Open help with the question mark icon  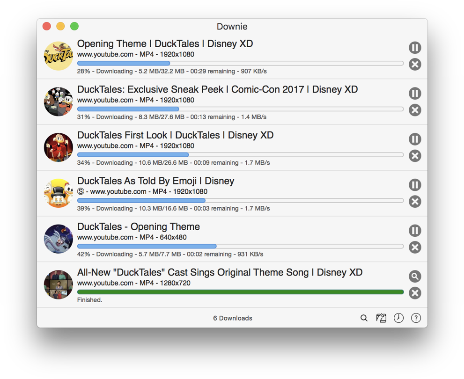(416, 318)
